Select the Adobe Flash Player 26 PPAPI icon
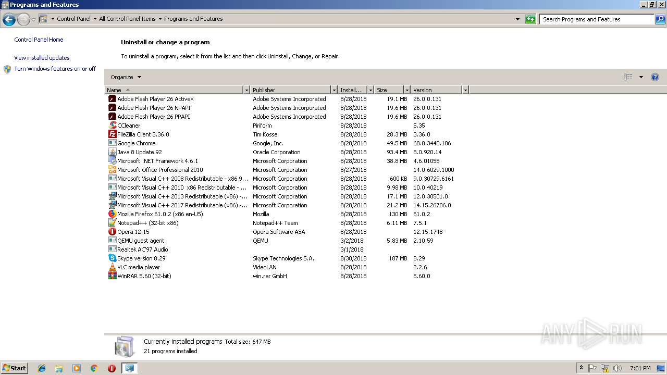 click(x=112, y=117)
